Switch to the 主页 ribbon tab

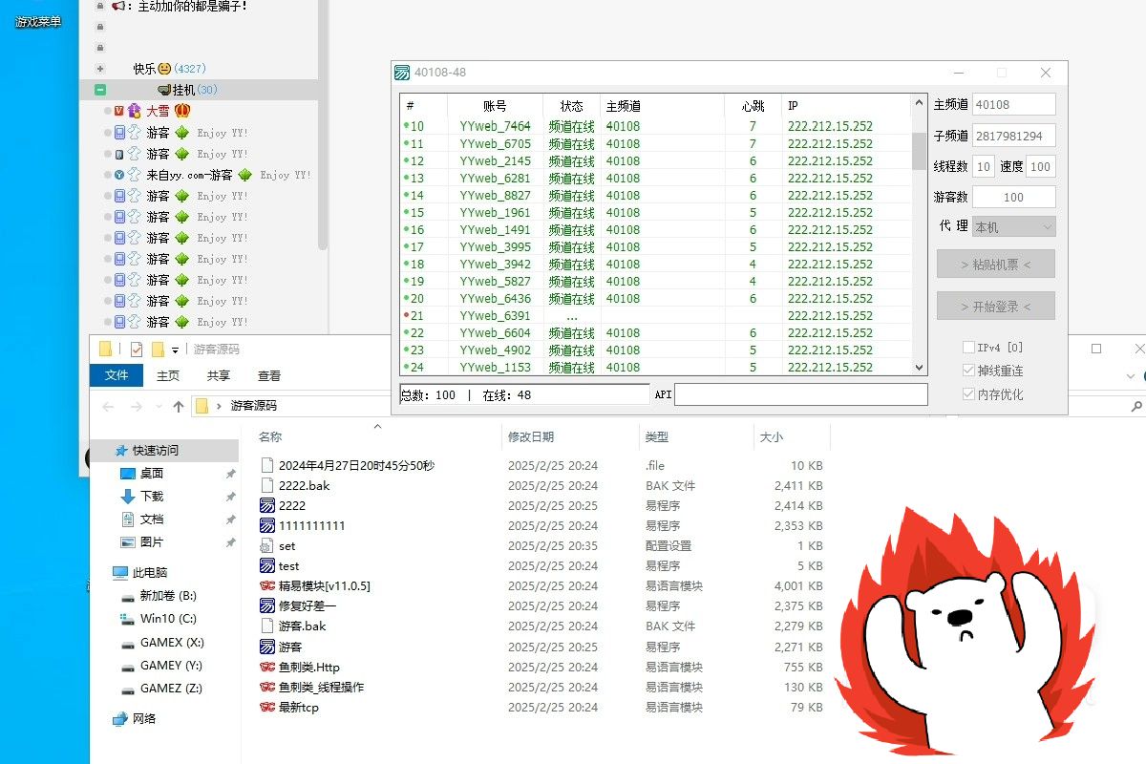pos(167,375)
